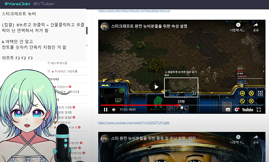Image resolution: width=269 pixels, height=162 pixels.
Task: Click the note line 'A 어택인 건 알고'
Action: click(17, 41)
